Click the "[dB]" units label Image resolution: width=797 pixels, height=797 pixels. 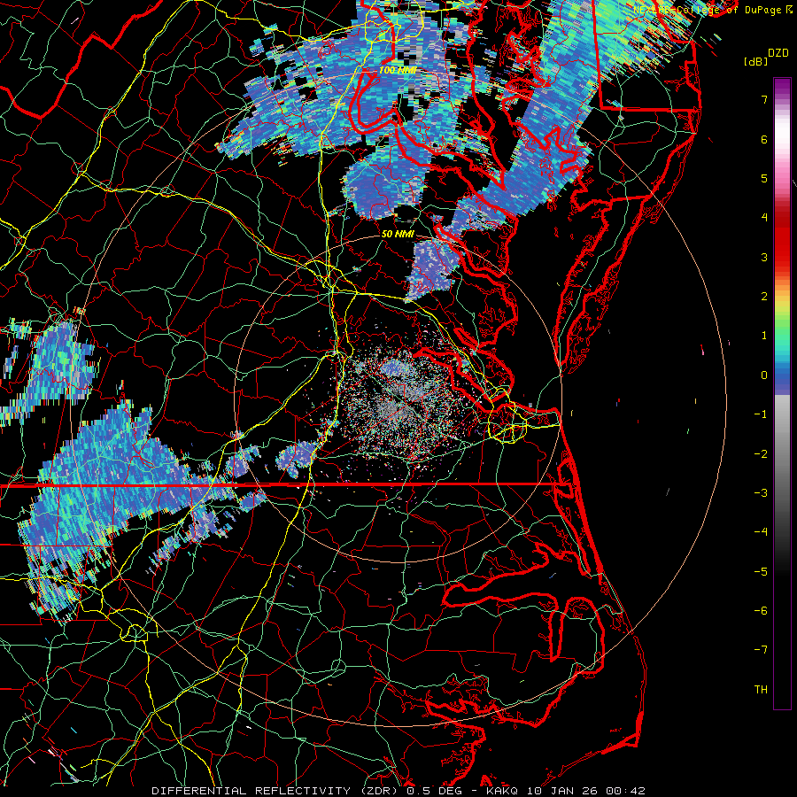tap(755, 61)
